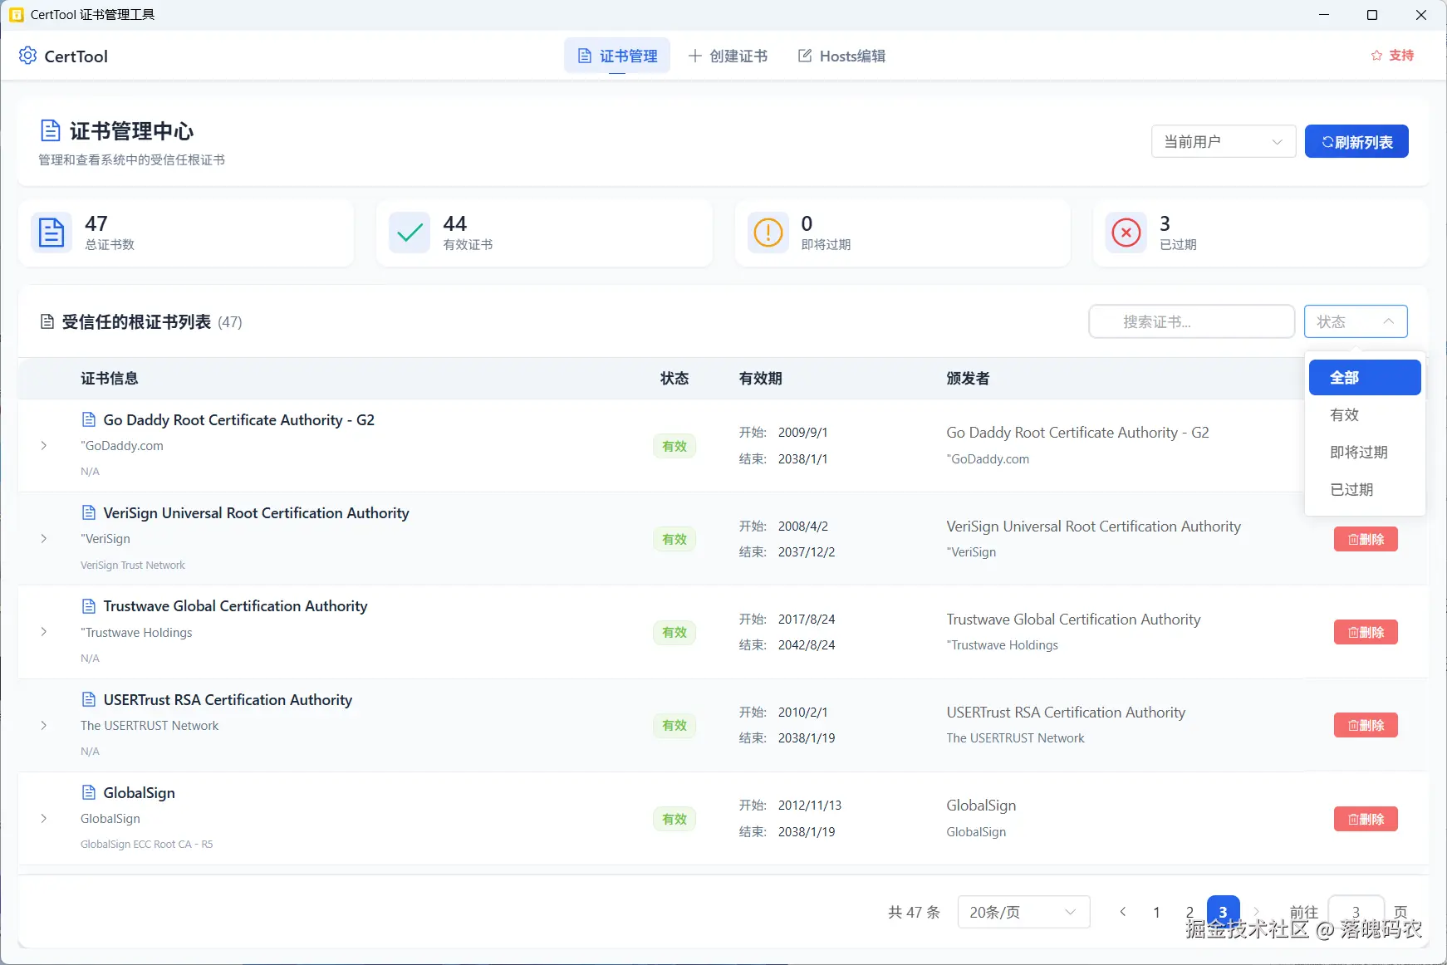Go to page 1 of the list

click(1156, 912)
